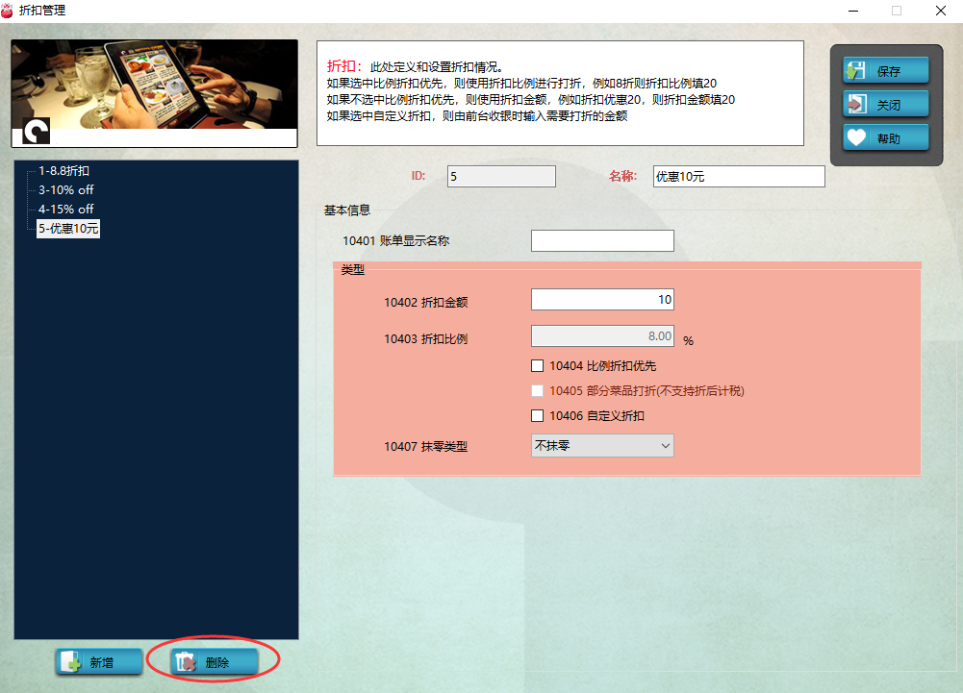Click the 新增 button to add a discount
963x693 pixels.
[99, 662]
